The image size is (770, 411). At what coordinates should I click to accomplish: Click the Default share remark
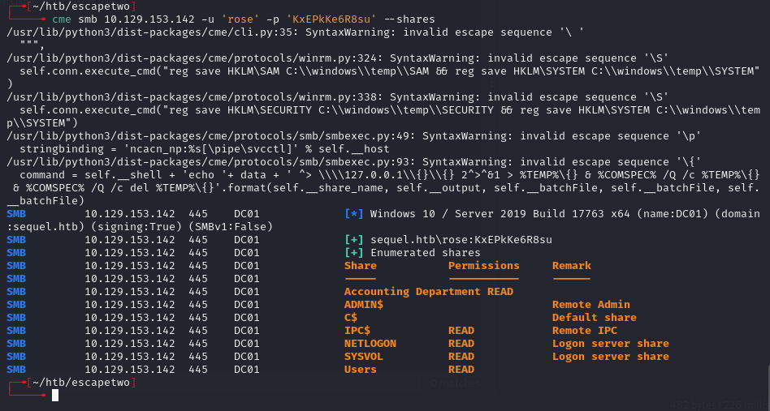594,318
